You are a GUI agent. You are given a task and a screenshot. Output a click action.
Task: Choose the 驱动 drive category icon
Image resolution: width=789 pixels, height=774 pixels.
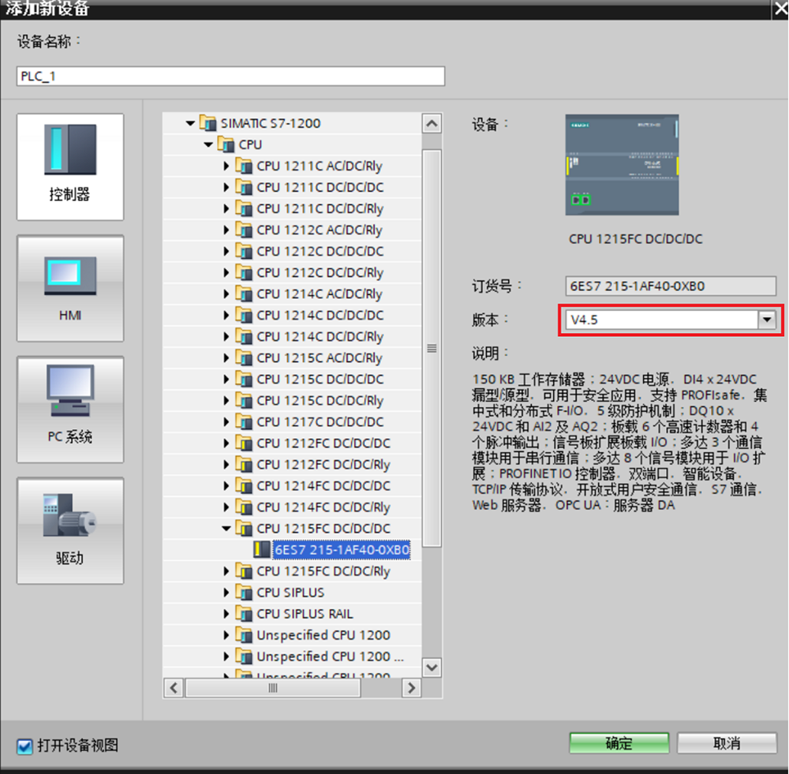click(x=70, y=531)
